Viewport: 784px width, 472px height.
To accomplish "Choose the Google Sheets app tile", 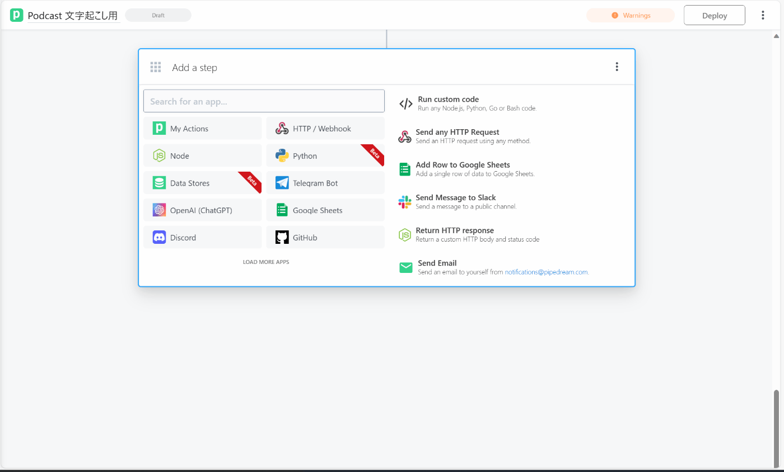I will point(325,210).
